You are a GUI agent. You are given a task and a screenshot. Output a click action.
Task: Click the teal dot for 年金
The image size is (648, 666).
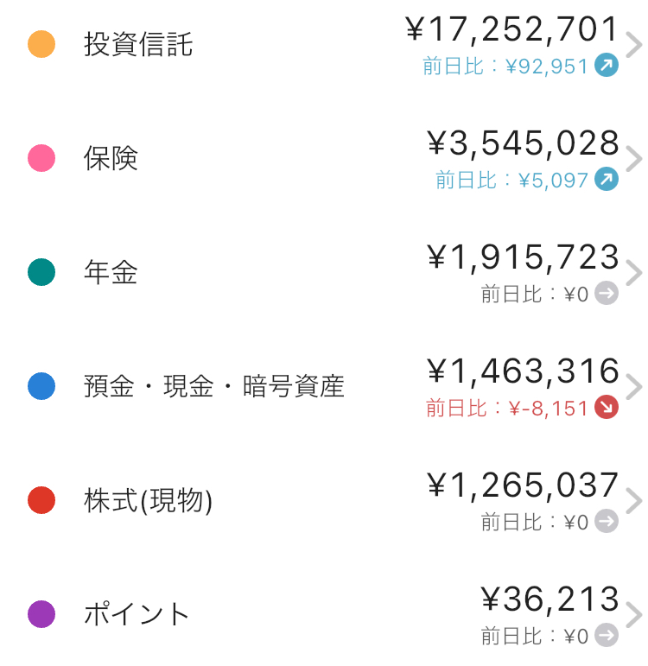point(41,272)
